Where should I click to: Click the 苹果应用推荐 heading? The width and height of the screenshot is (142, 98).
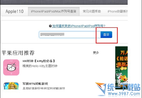pyautogui.click(x=18, y=53)
